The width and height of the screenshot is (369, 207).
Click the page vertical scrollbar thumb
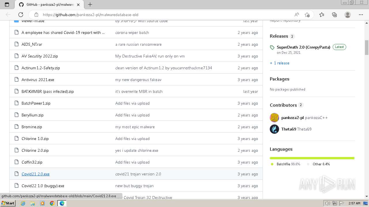(x=367, y=47)
